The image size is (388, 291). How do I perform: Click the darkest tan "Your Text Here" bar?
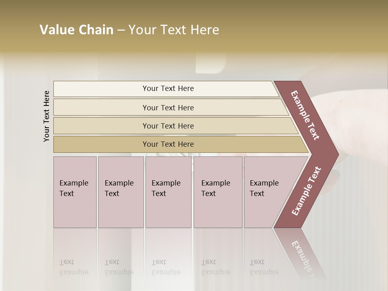coord(168,144)
